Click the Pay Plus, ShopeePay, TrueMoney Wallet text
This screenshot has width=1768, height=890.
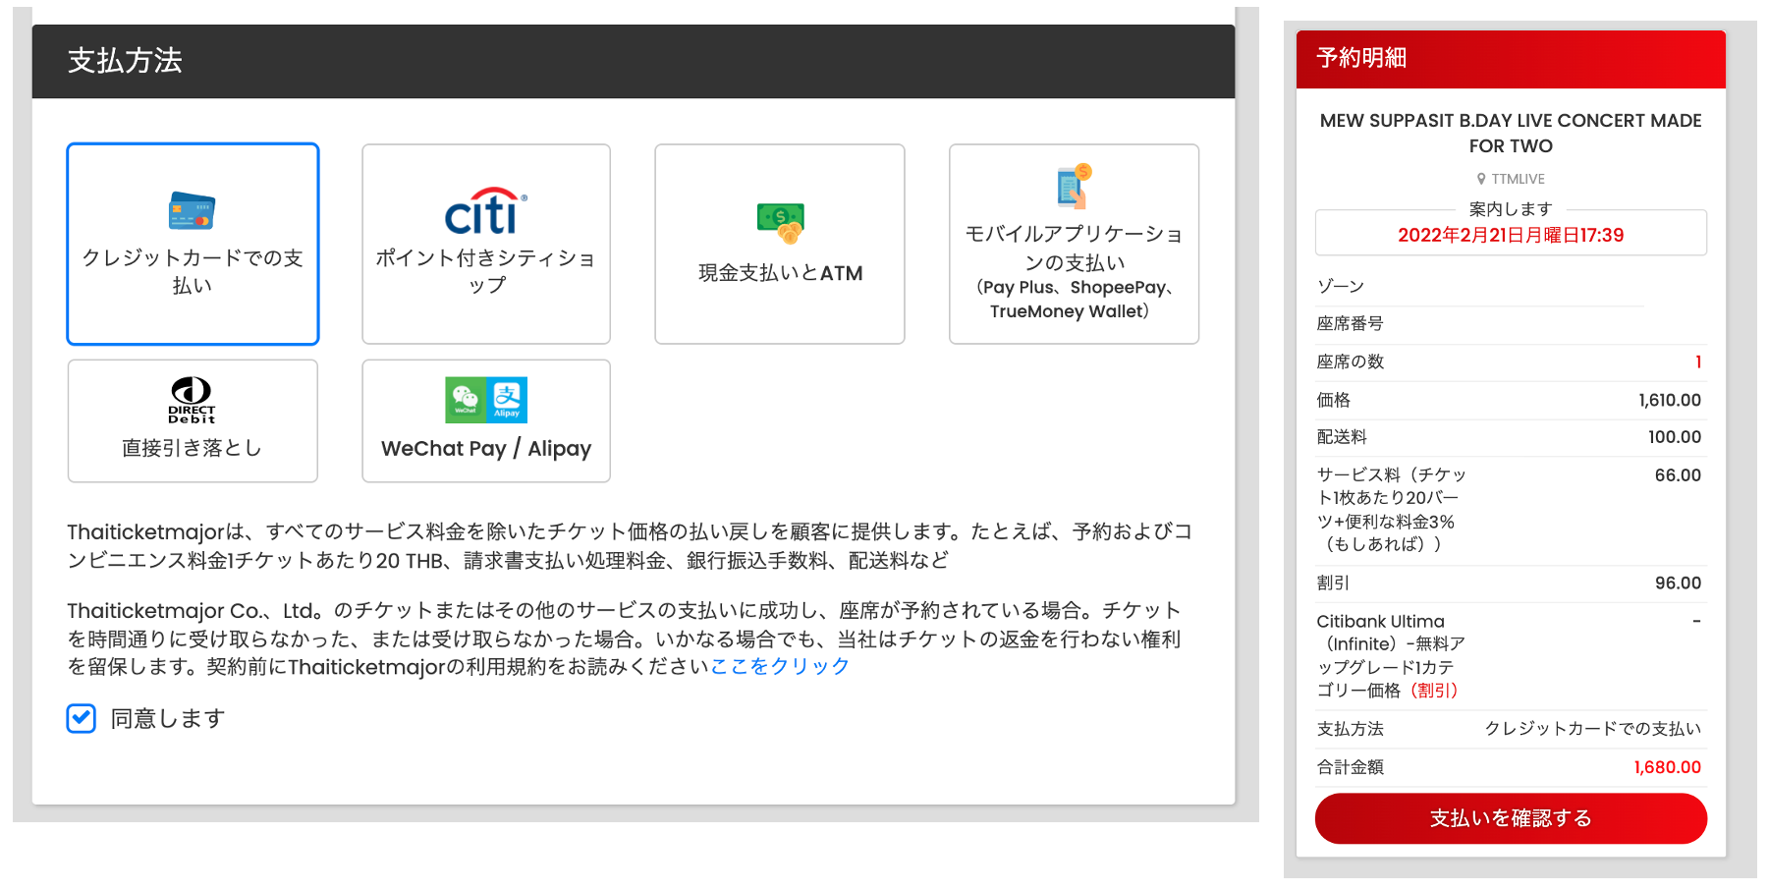tap(1076, 300)
